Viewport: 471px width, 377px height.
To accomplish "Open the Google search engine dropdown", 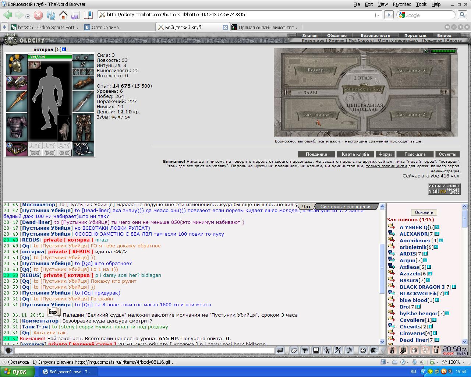I will click(x=401, y=15).
